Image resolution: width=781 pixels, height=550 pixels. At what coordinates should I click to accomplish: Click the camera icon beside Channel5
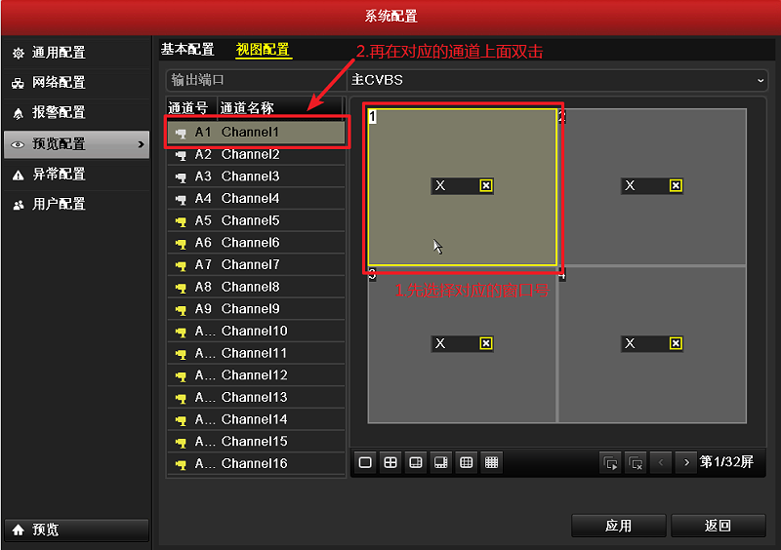pyautogui.click(x=180, y=220)
